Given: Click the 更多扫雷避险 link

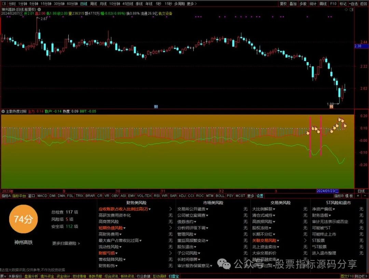Looking at the screenshot, I should [66, 243].
